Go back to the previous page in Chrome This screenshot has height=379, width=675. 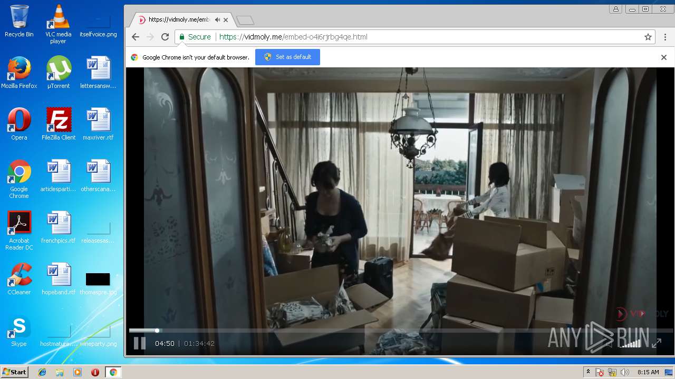(x=136, y=37)
